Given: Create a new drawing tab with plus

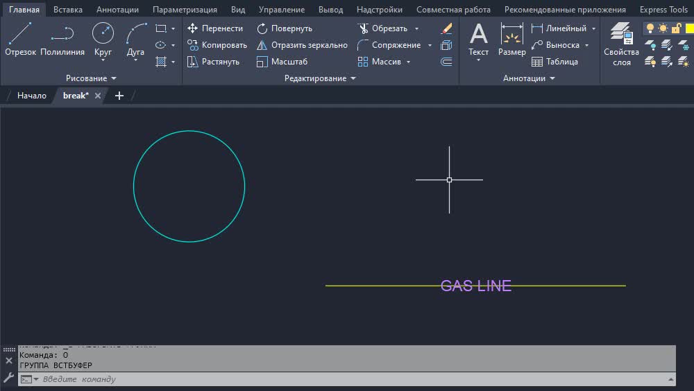Looking at the screenshot, I should [x=119, y=96].
